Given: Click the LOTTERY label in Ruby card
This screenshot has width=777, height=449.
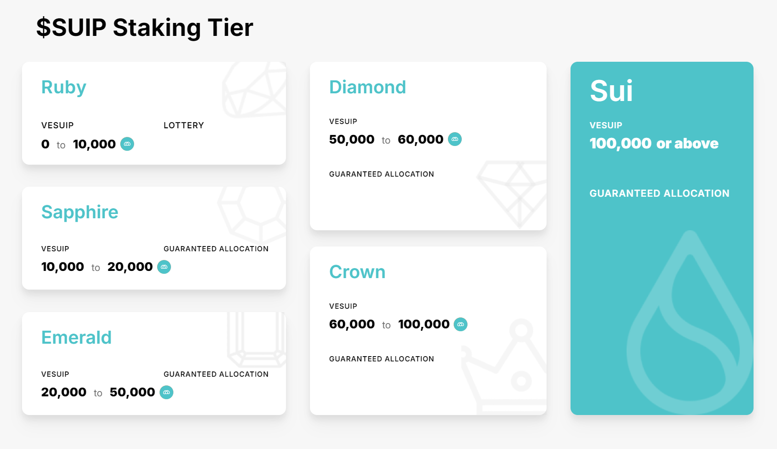Looking at the screenshot, I should tap(183, 125).
